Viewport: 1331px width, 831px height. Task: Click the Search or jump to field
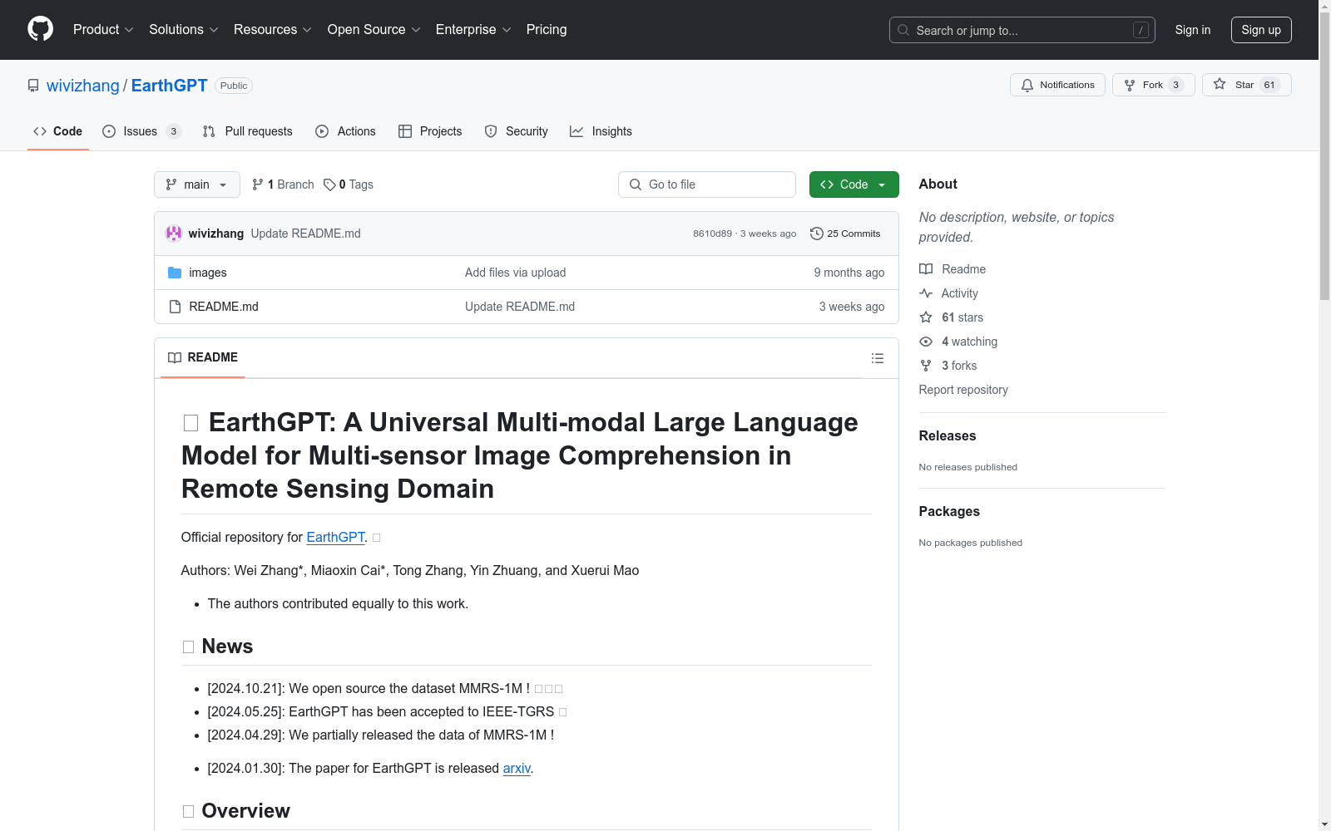coord(1022,30)
